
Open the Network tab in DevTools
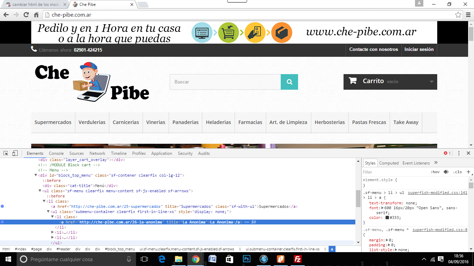[x=97, y=153]
